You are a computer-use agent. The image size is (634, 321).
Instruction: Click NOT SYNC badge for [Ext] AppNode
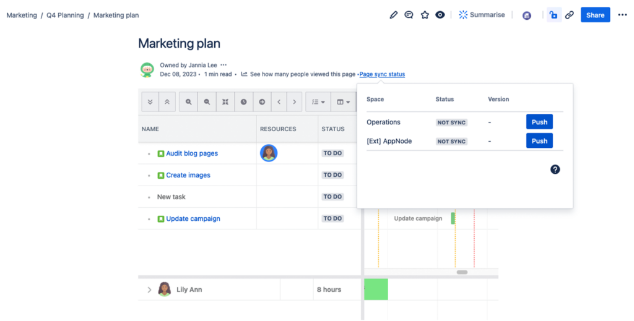pyautogui.click(x=451, y=141)
